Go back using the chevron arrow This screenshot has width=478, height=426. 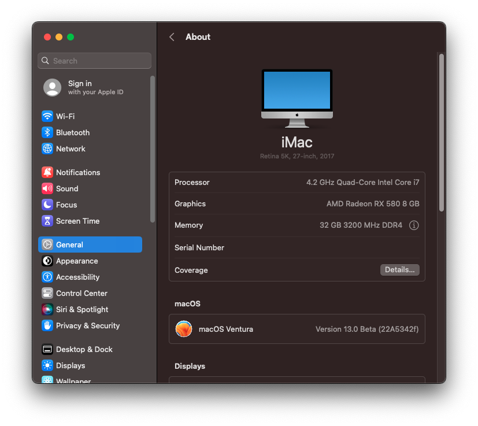(172, 37)
